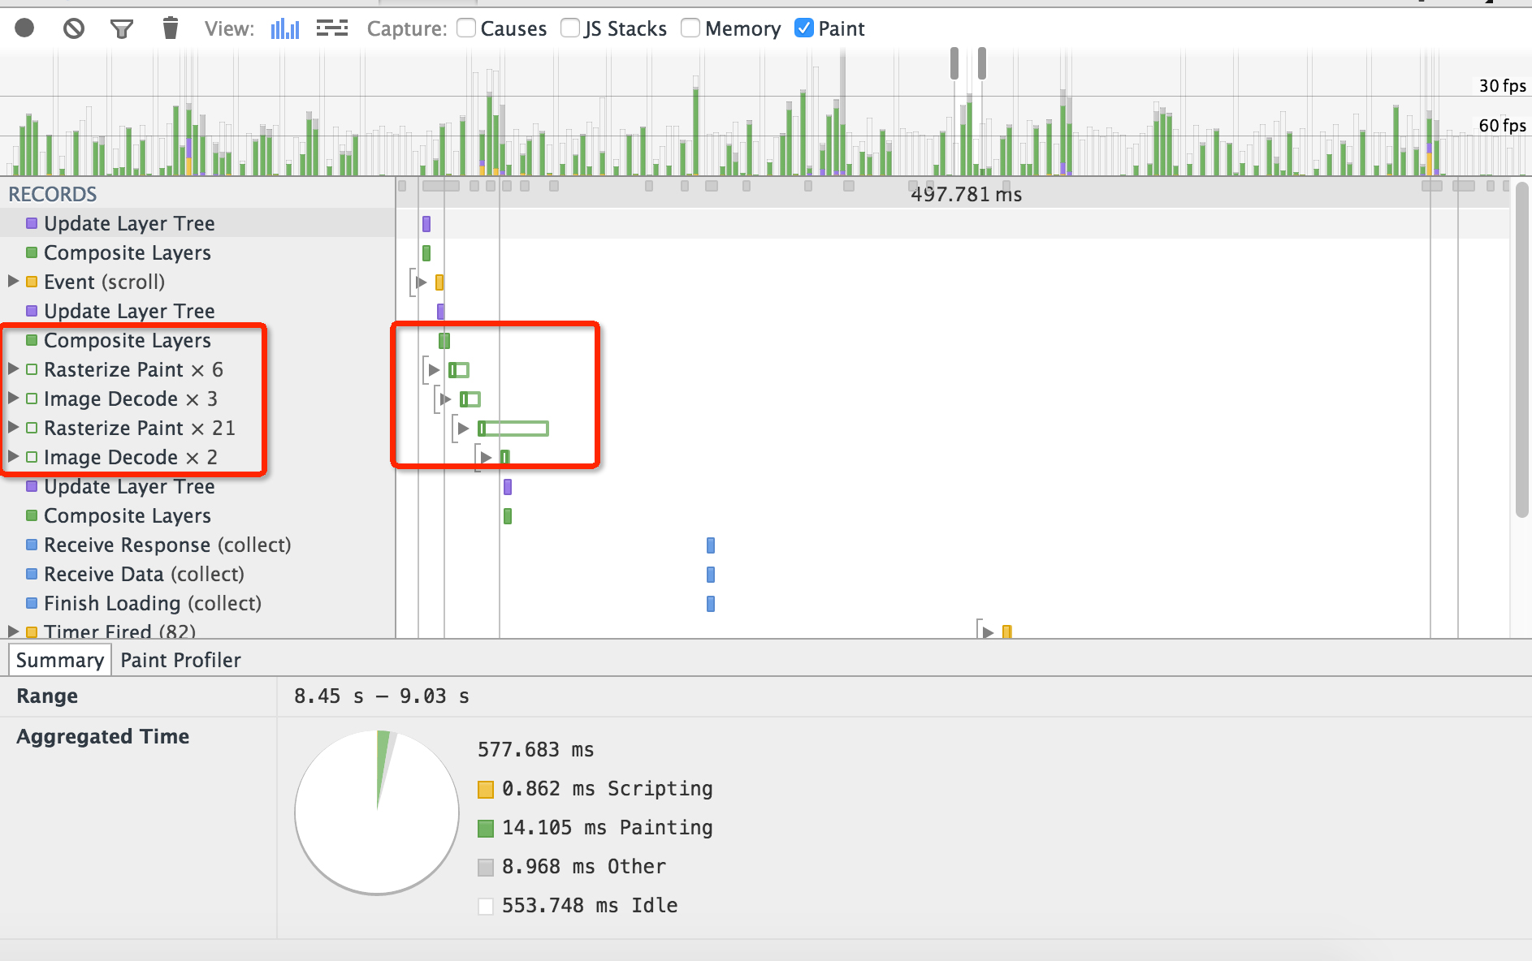
Task: Enable JS Stacks capture checkbox
Action: (x=570, y=28)
